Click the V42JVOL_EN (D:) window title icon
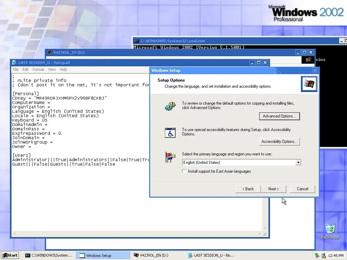The image size is (347, 260). [49, 52]
